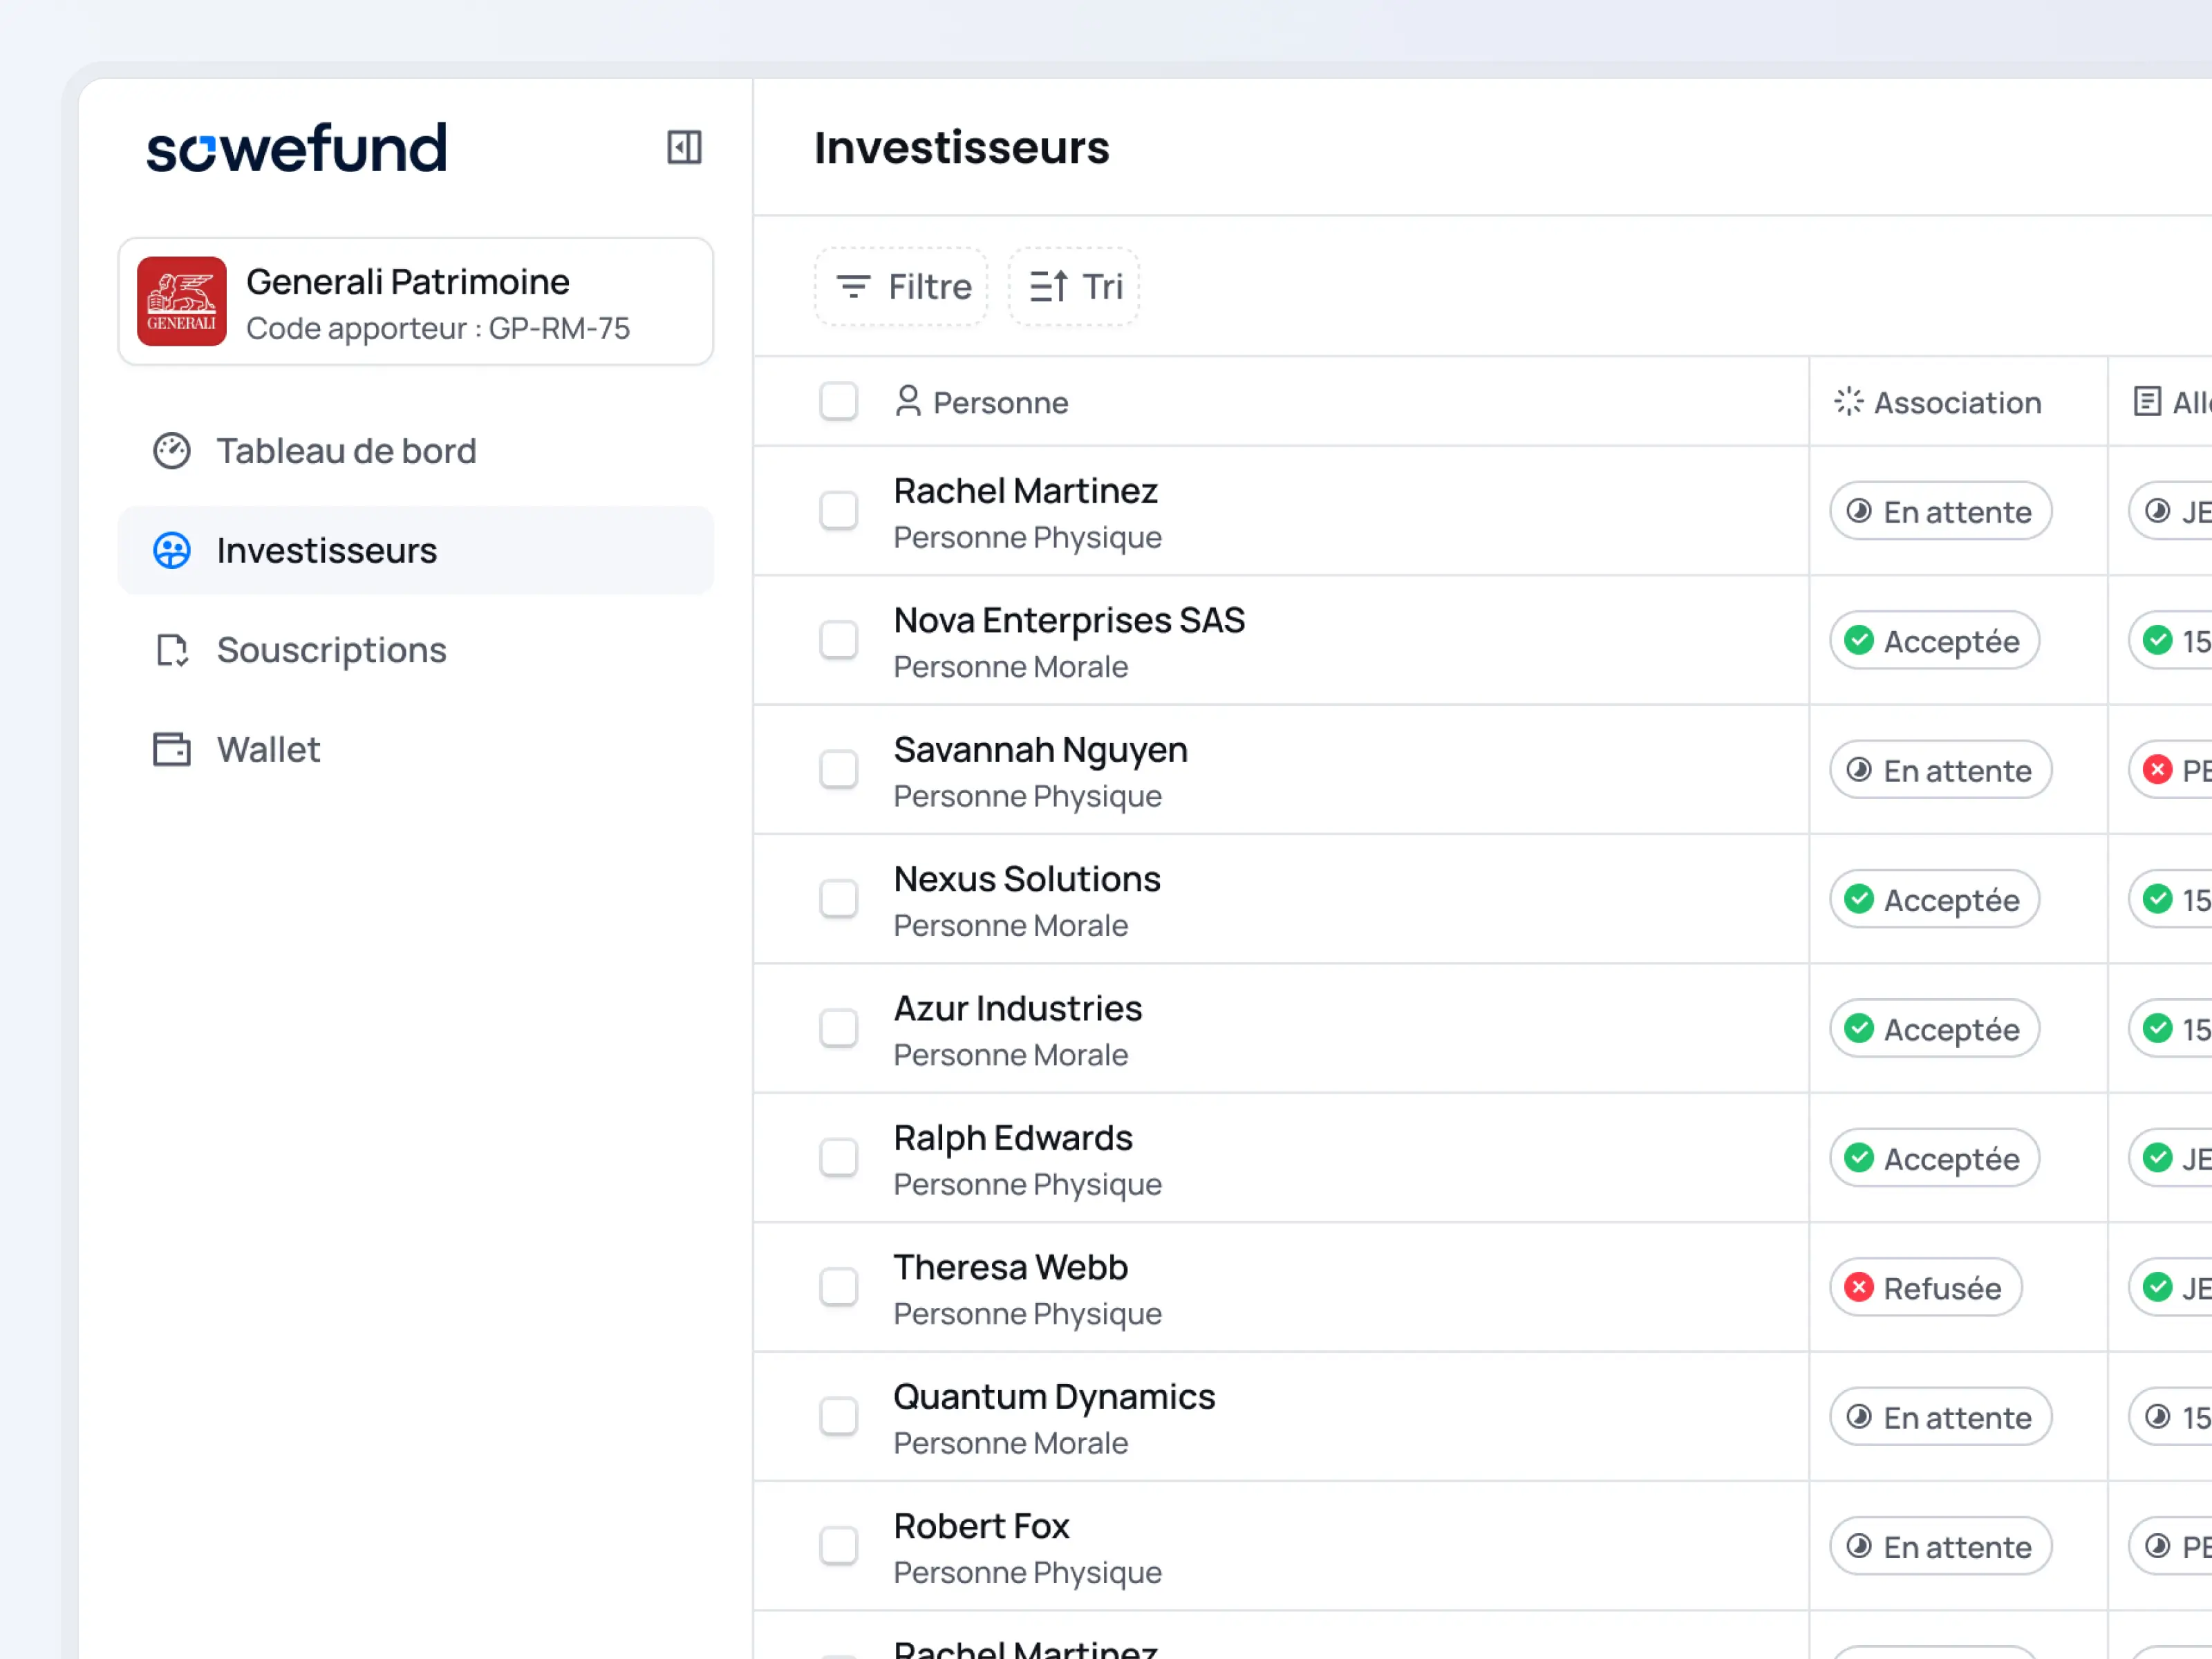Open the Filtre button

(901, 287)
